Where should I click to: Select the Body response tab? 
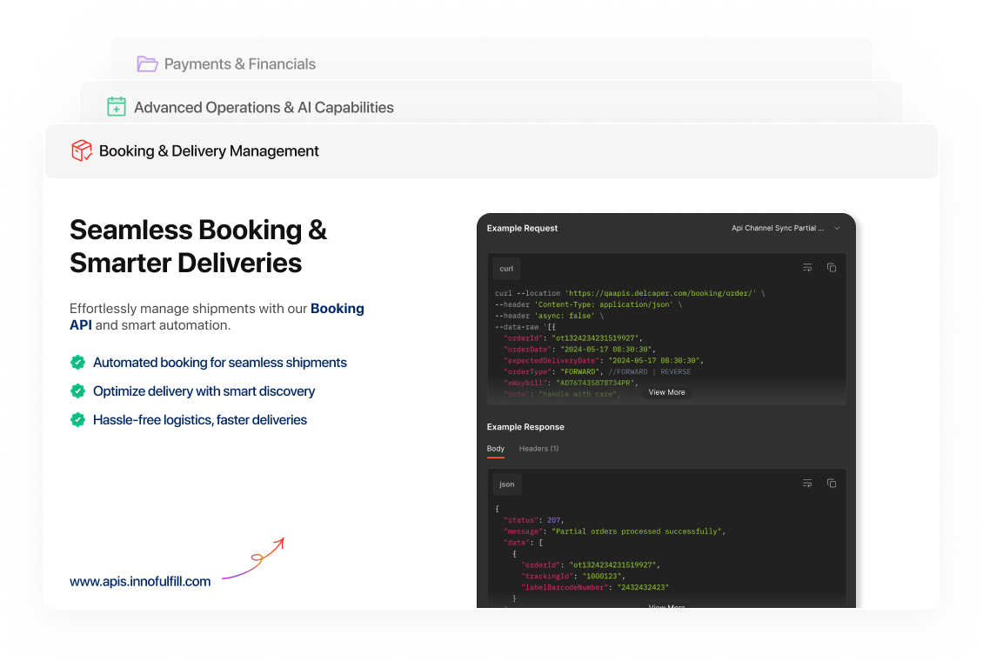pyautogui.click(x=495, y=449)
